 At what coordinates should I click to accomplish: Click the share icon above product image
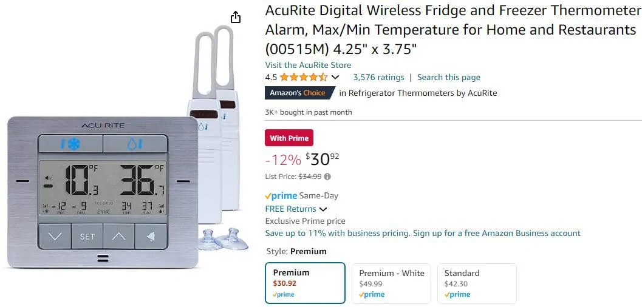(x=236, y=17)
